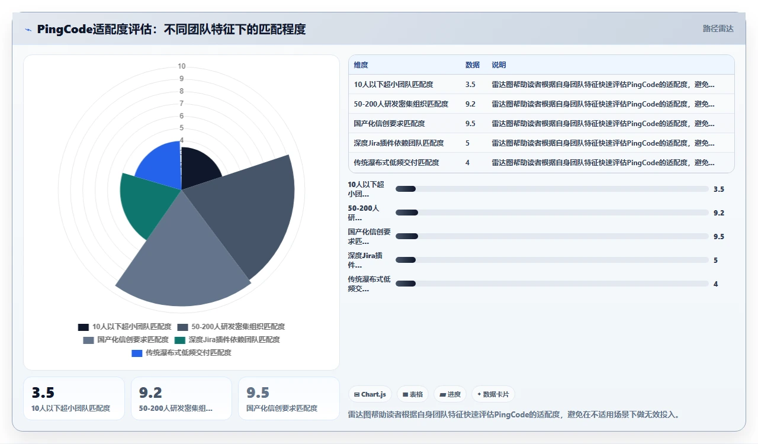
Task: Click the PingCode适配度评估 page title
Action: click(171, 29)
